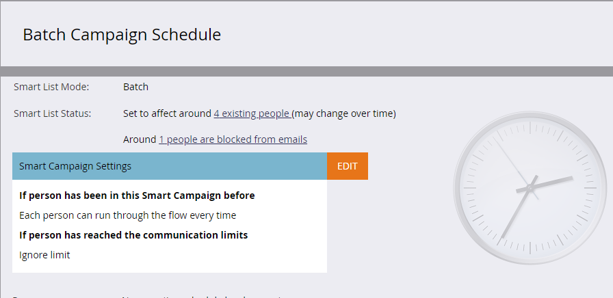The width and height of the screenshot is (613, 298).
Task: Click the "Set to affect around" text
Action: coord(167,113)
